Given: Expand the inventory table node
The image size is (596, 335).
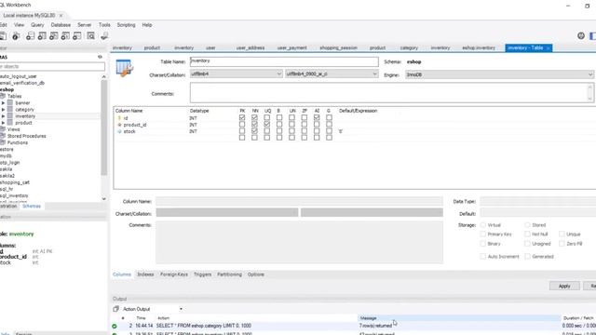Looking at the screenshot, I should coord(3,116).
